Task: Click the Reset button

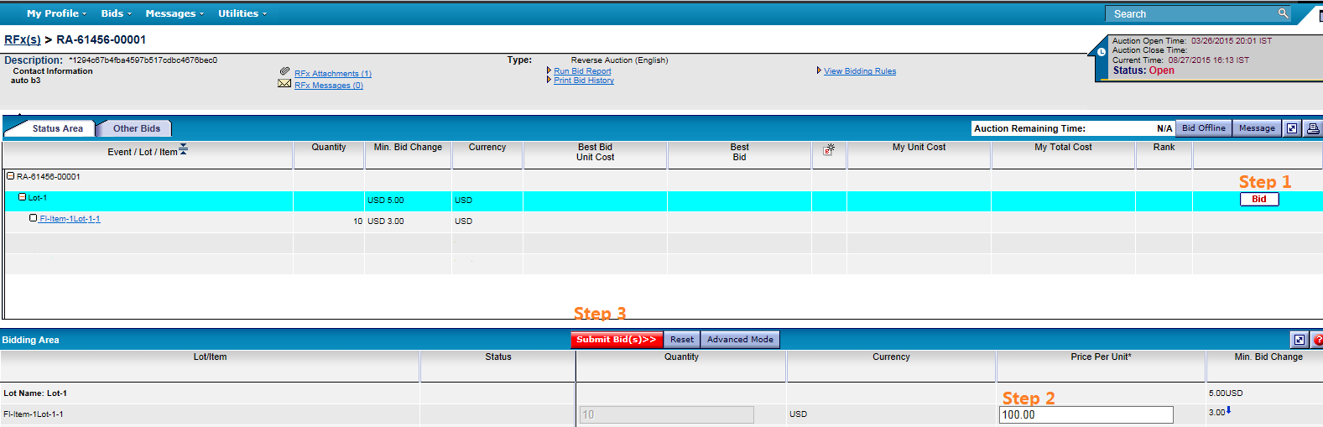Action: pos(682,340)
